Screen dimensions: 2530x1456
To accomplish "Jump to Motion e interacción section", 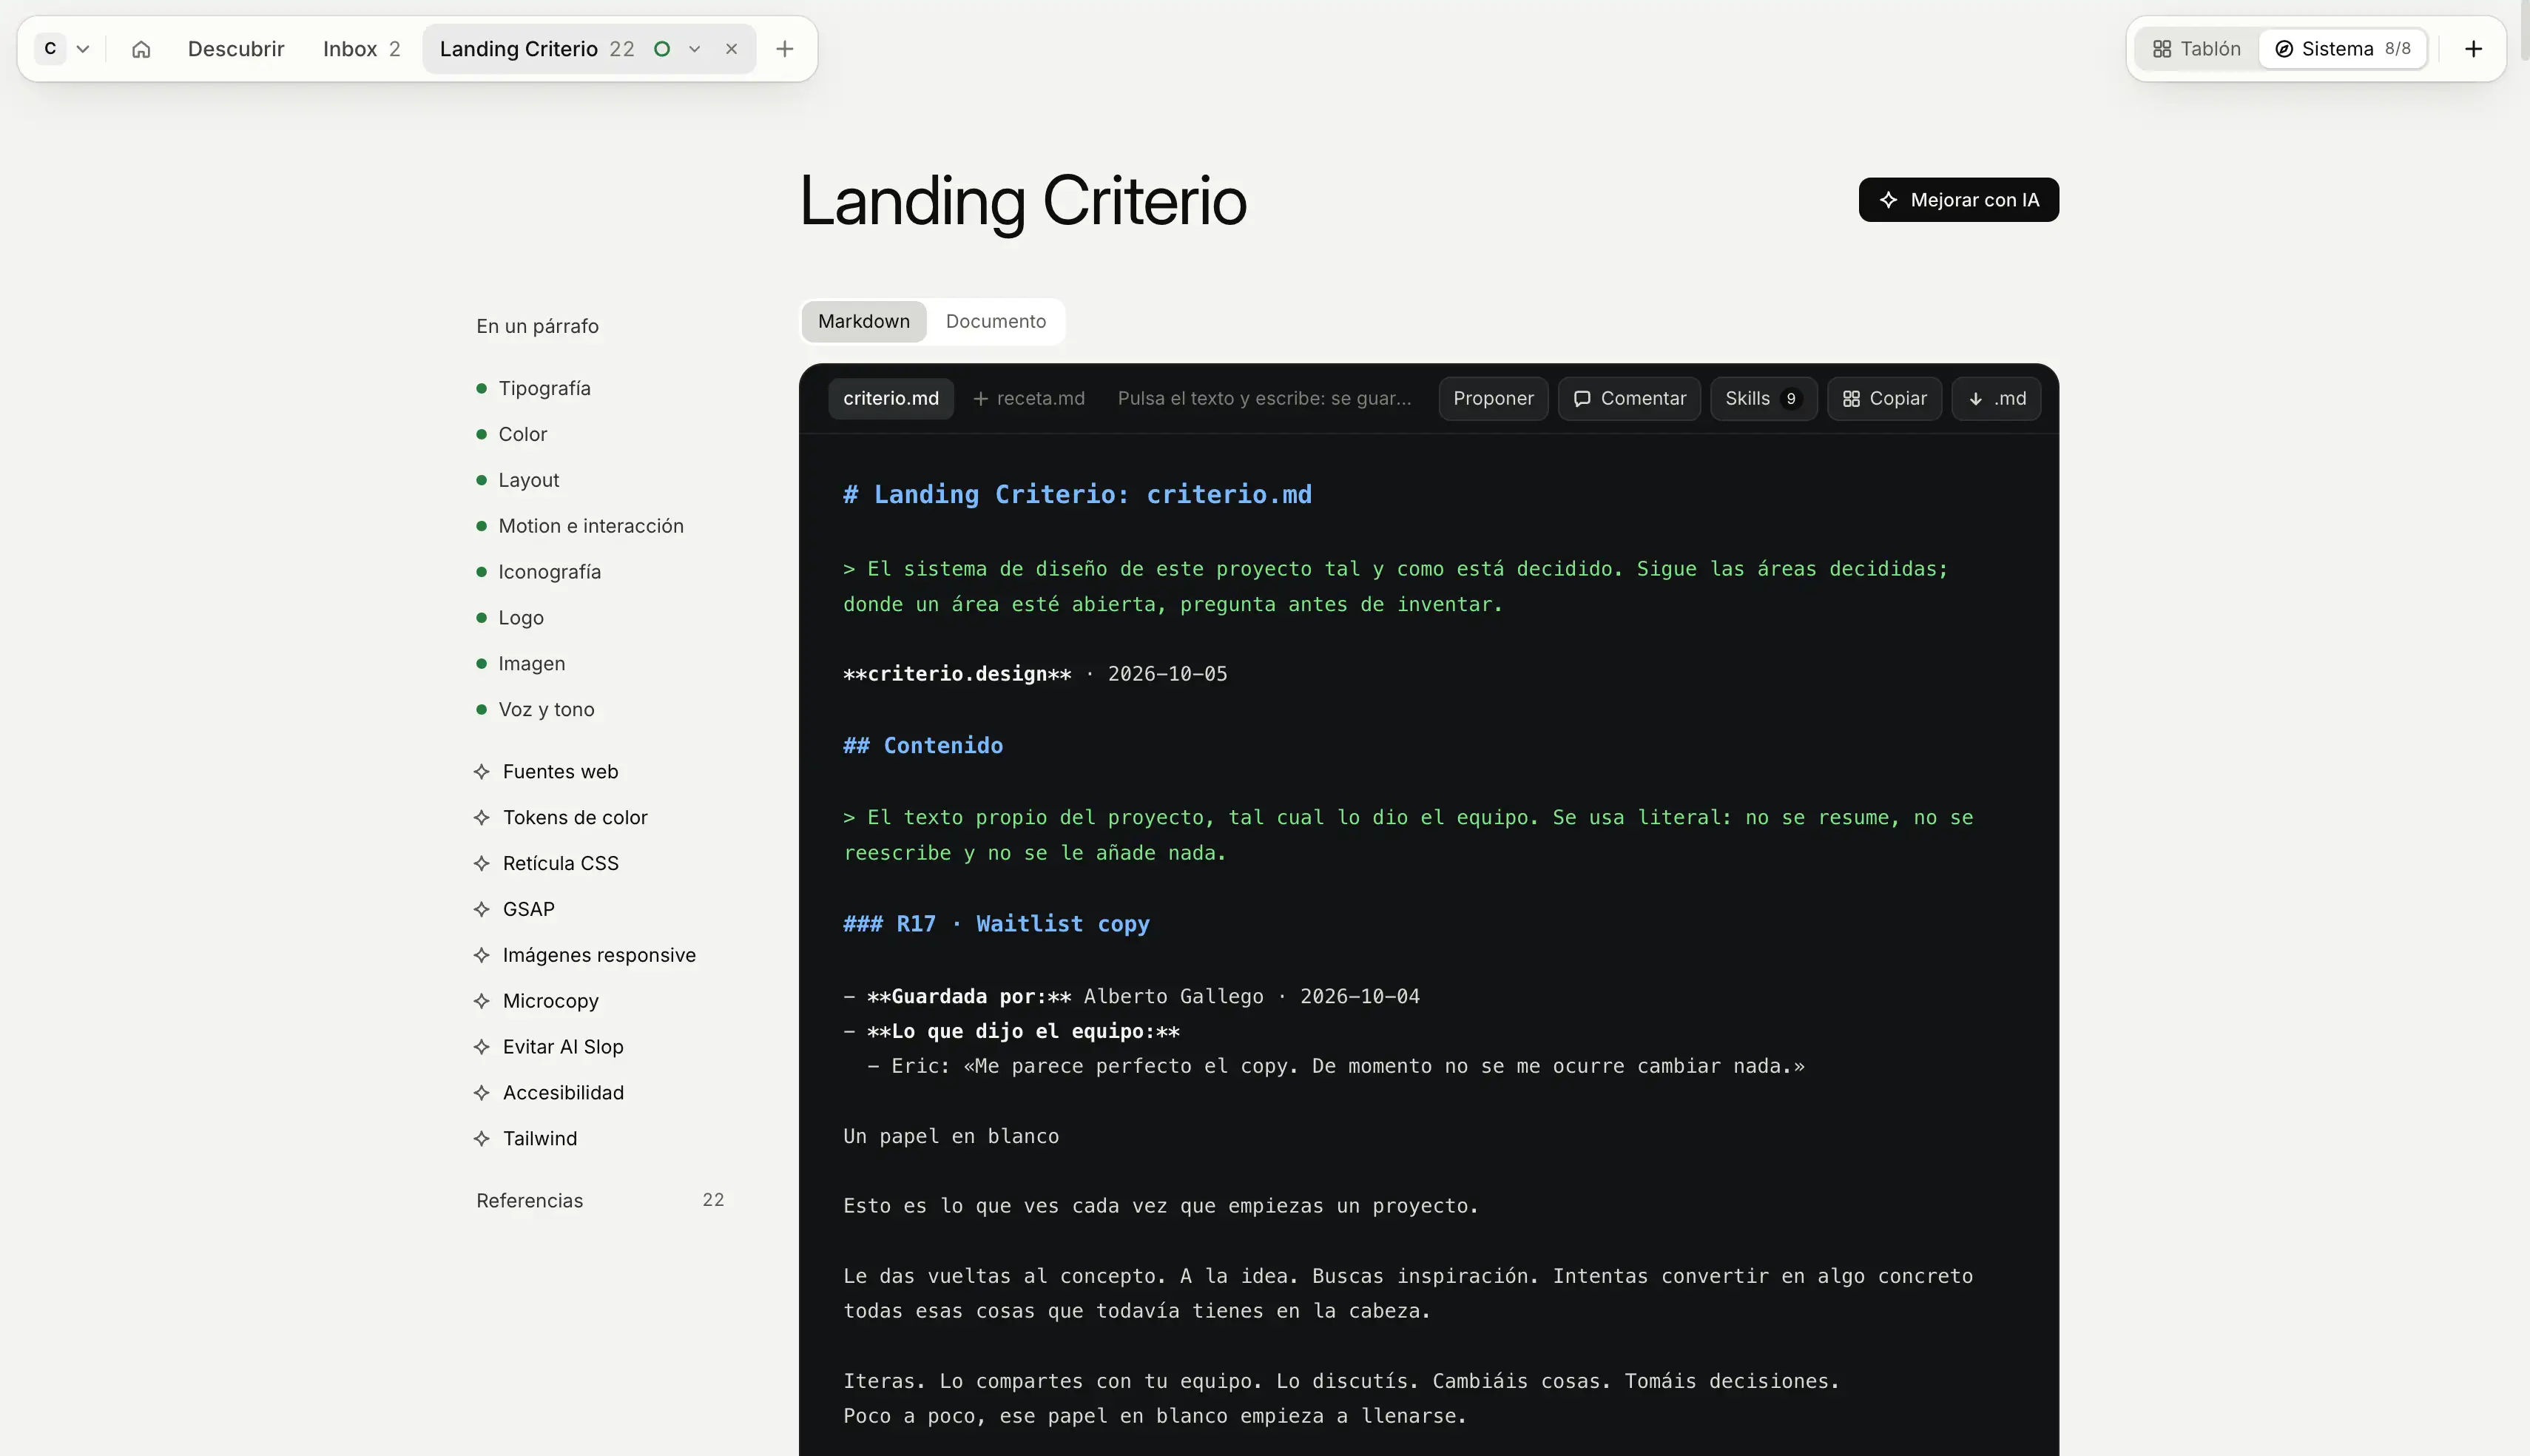I will [591, 526].
